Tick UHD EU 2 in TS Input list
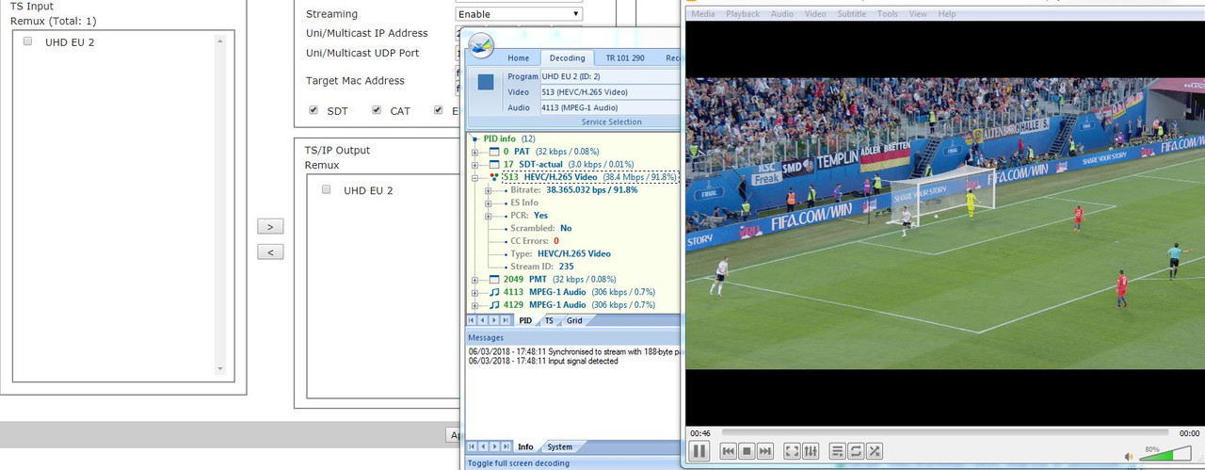This screenshot has width=1205, height=470. click(x=27, y=41)
